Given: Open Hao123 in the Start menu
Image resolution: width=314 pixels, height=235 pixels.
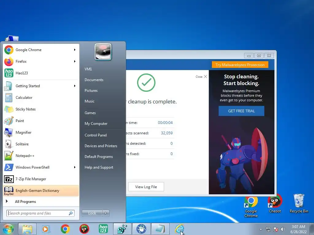Looking at the screenshot, I should [41, 73].
